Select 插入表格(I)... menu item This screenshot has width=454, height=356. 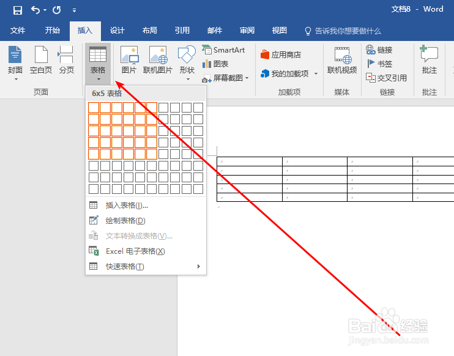[146, 206]
